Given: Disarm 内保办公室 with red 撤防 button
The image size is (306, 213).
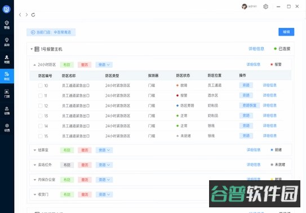Looking at the screenshot, I should [x=85, y=180].
